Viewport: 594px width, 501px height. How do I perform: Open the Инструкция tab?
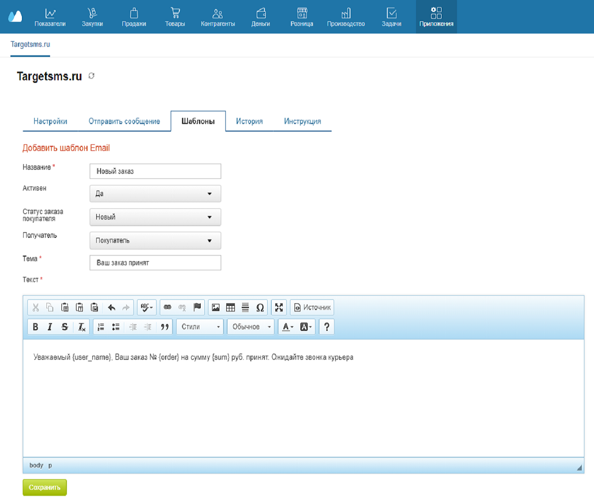(302, 121)
